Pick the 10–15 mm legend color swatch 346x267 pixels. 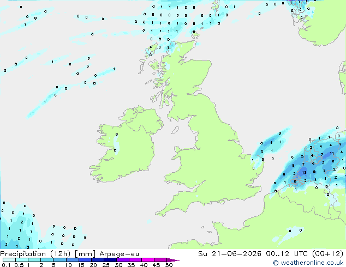point(72,260)
